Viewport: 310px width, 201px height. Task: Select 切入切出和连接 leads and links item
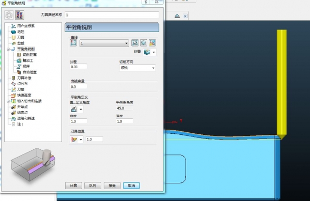click(29, 101)
